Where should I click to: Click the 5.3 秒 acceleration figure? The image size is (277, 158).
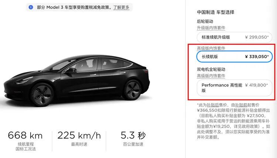click(x=133, y=136)
